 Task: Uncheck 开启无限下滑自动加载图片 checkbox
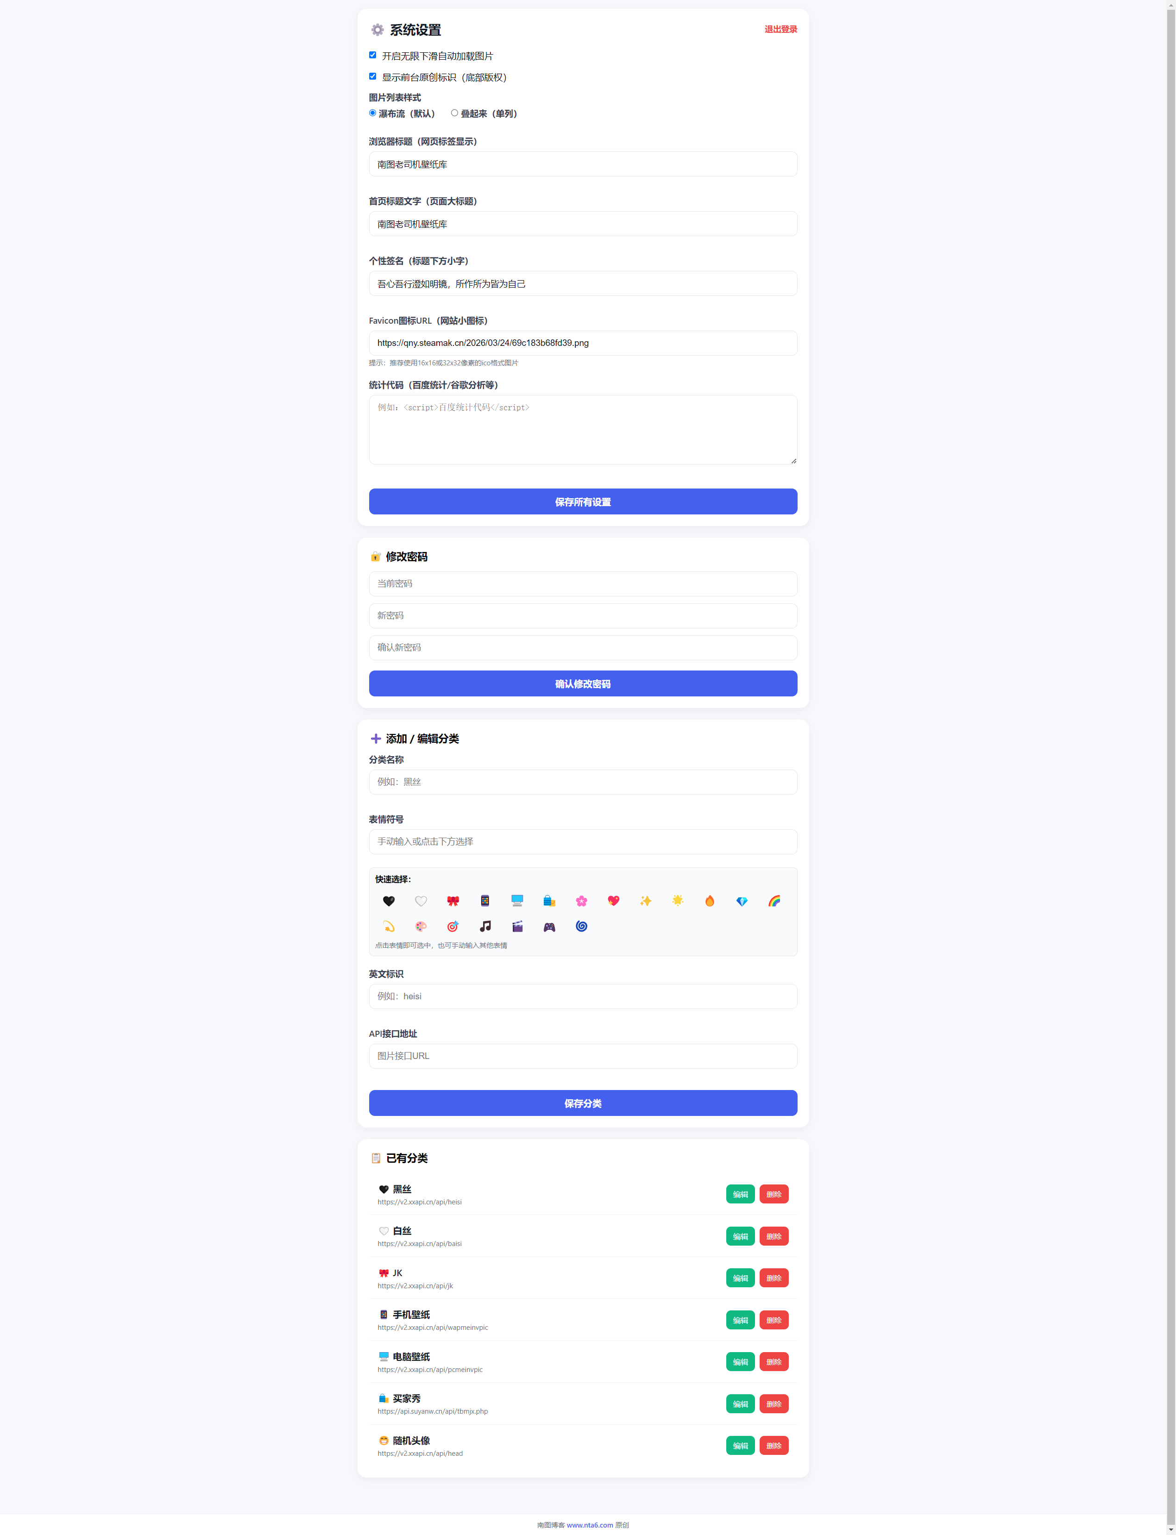[x=372, y=55]
